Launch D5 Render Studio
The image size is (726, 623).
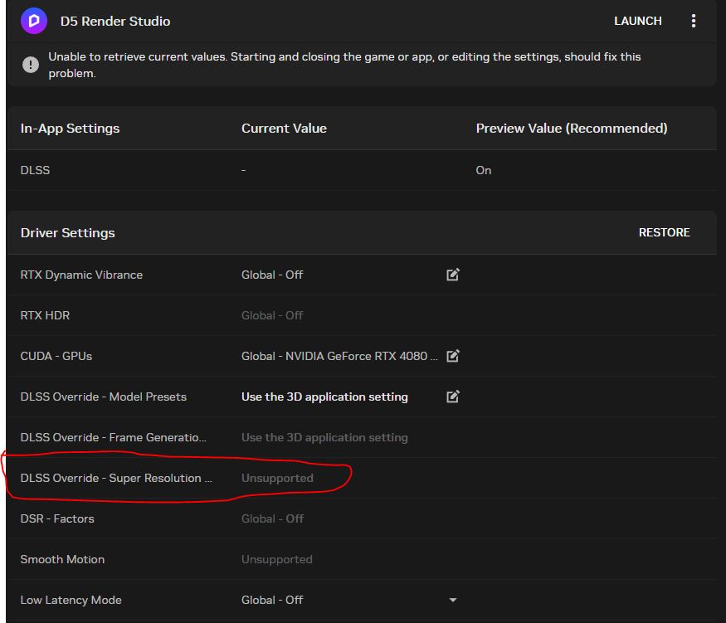point(637,21)
